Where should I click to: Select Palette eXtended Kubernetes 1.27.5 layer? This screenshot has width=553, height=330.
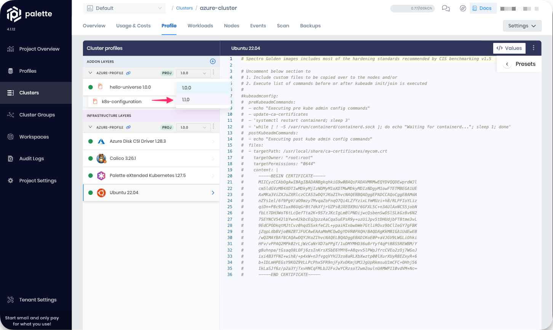151,175
